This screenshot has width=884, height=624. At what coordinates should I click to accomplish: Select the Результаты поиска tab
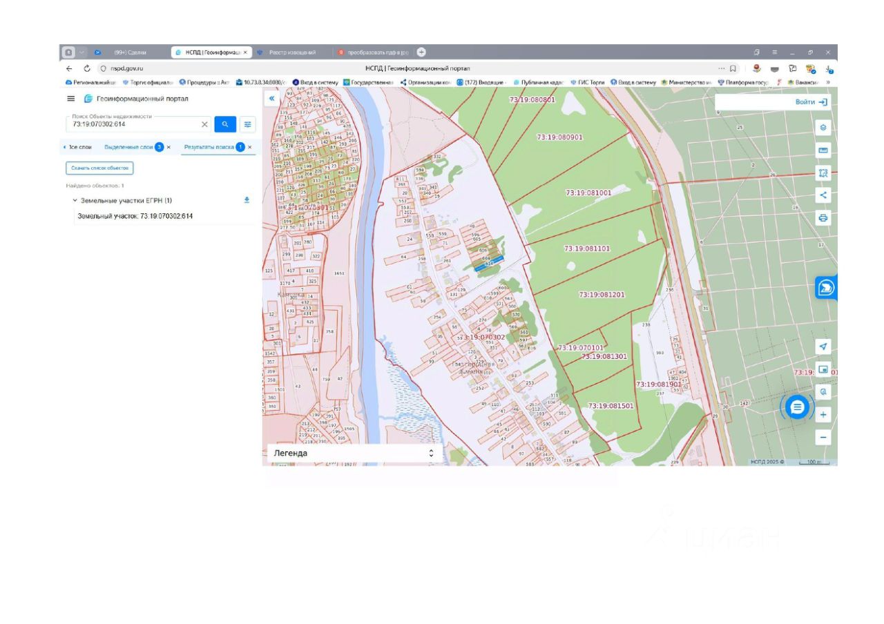(209, 147)
